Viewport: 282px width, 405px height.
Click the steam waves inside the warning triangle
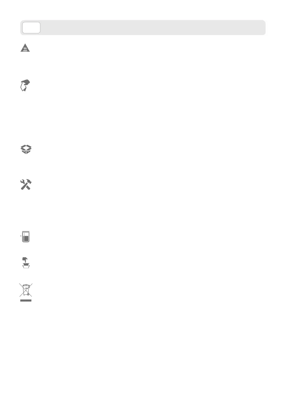(26, 49)
